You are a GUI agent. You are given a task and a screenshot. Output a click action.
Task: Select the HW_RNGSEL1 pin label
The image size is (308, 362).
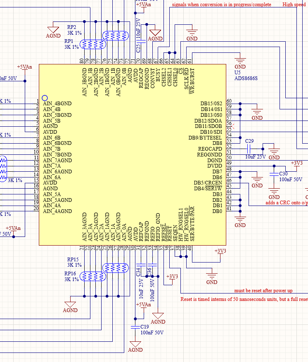[181, 225]
